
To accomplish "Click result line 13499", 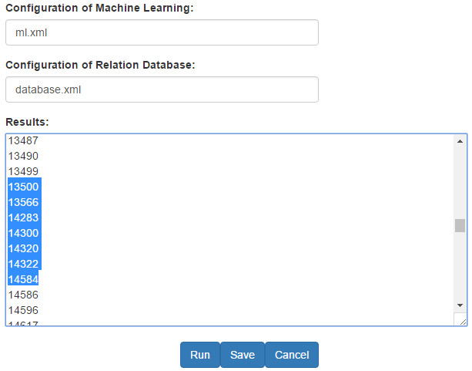I will 23,171.
